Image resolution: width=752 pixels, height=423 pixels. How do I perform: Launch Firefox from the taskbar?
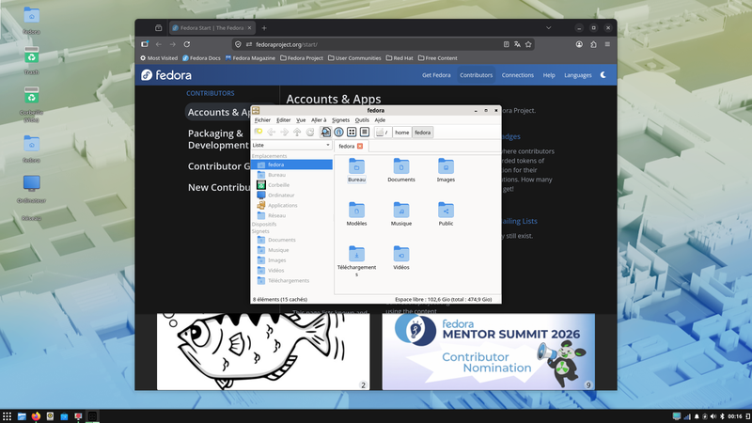tap(36, 416)
